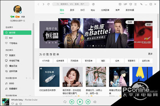Add a new playlist with plus icon
This screenshot has height=106, width=160.
[27, 78]
